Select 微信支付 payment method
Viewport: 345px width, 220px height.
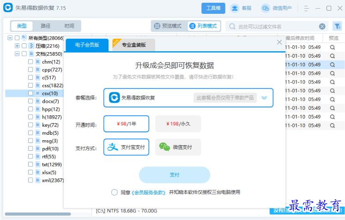178,147
